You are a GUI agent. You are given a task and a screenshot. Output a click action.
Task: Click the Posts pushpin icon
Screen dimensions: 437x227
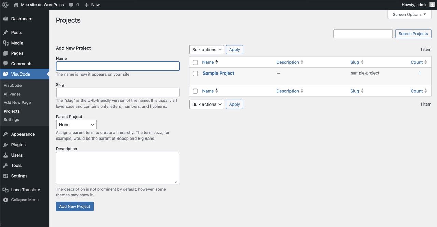5,33
